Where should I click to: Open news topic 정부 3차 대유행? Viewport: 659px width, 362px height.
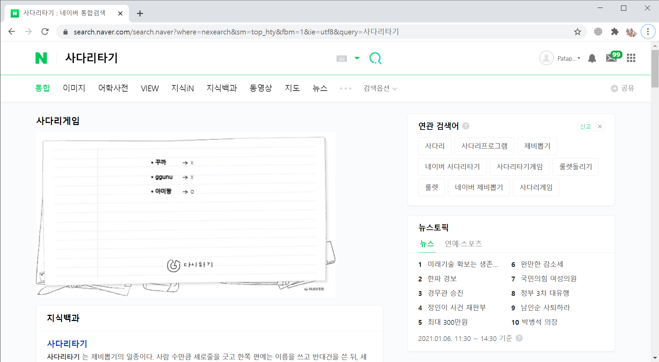click(545, 293)
